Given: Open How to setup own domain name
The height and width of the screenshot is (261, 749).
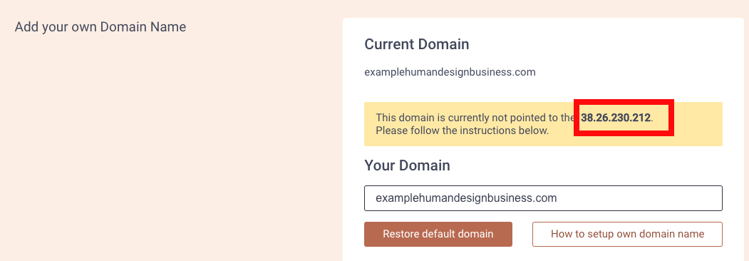Looking at the screenshot, I should 627,234.
